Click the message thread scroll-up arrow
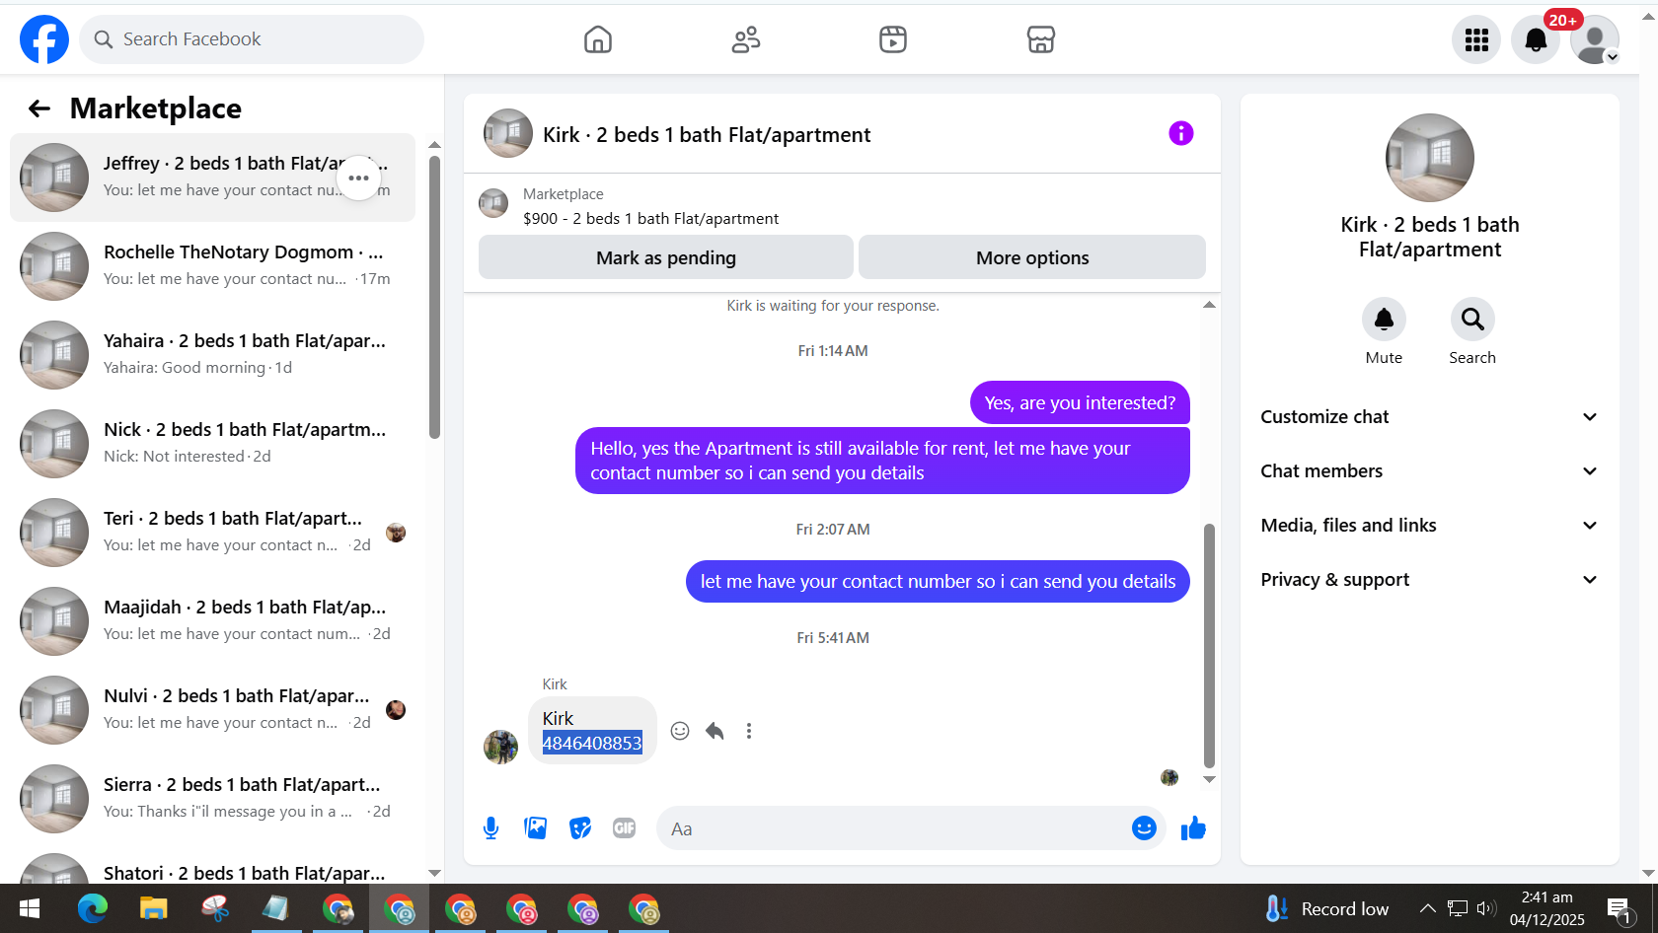 1209,305
